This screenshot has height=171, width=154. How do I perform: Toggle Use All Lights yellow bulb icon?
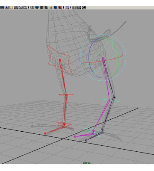51,8
